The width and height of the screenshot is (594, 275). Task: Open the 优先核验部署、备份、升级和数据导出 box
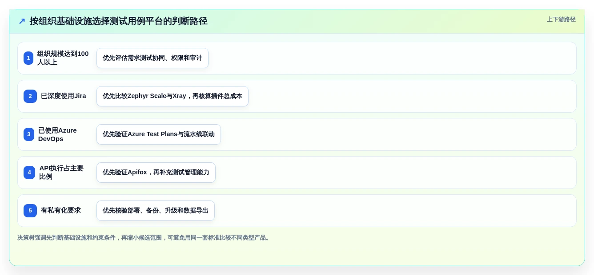tap(156, 211)
